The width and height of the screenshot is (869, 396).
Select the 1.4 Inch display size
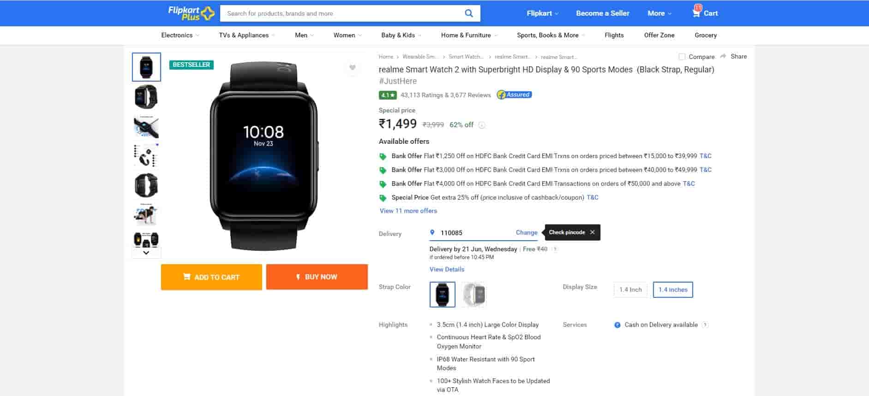pyautogui.click(x=630, y=290)
